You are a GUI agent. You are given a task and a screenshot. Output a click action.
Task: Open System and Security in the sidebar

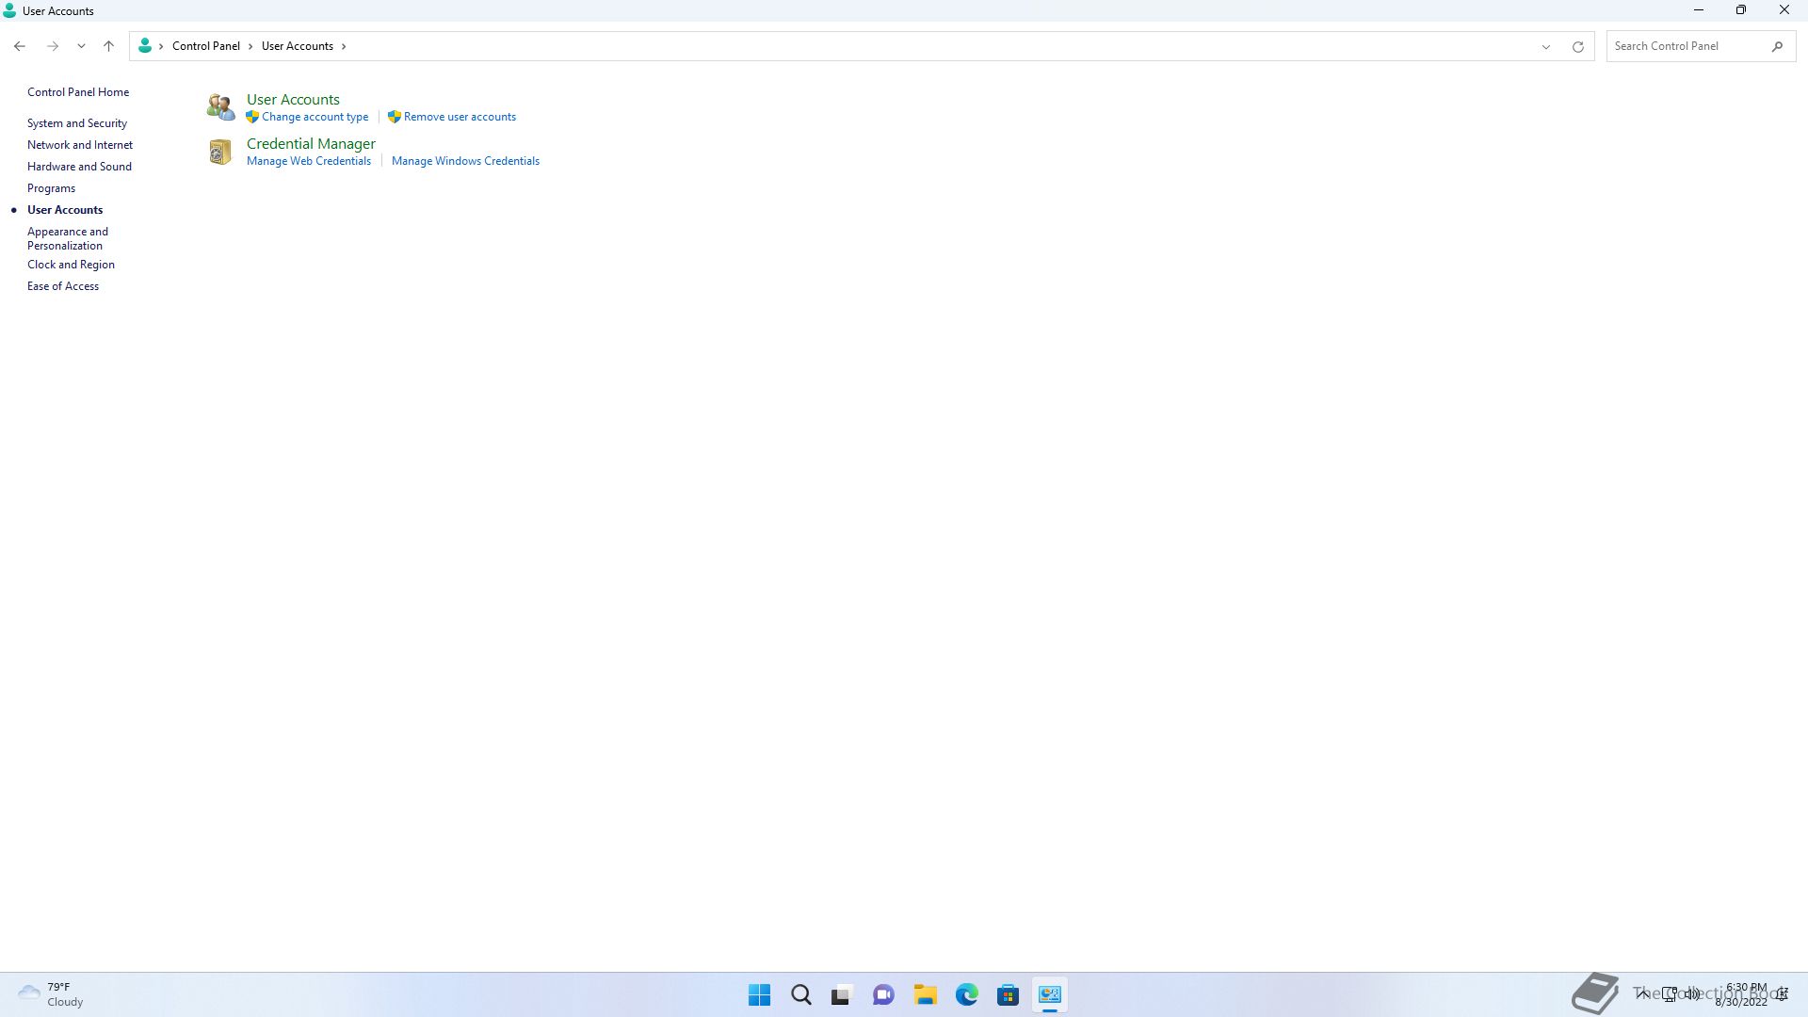[x=77, y=123]
